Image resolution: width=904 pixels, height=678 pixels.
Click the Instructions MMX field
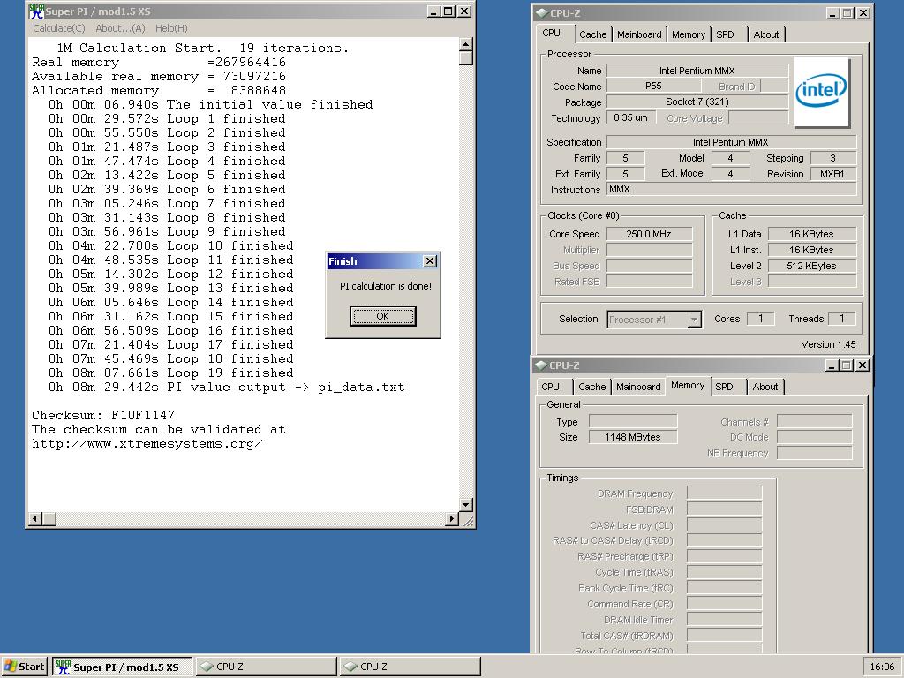(731, 190)
